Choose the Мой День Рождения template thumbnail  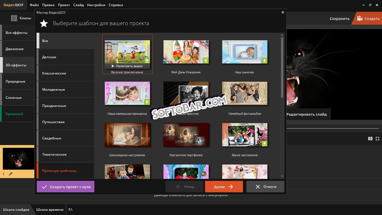click(186, 52)
